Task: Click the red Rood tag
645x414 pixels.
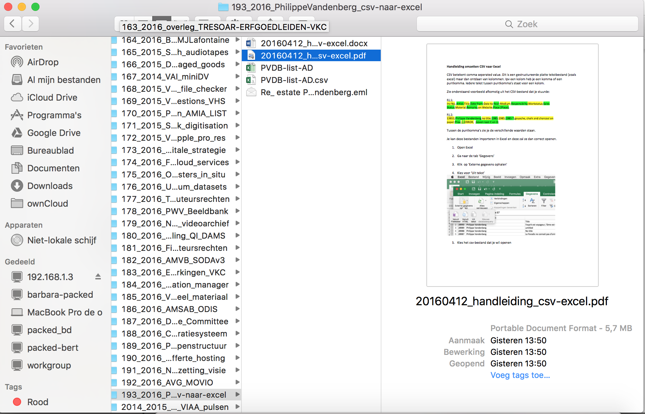Action: [x=17, y=402]
